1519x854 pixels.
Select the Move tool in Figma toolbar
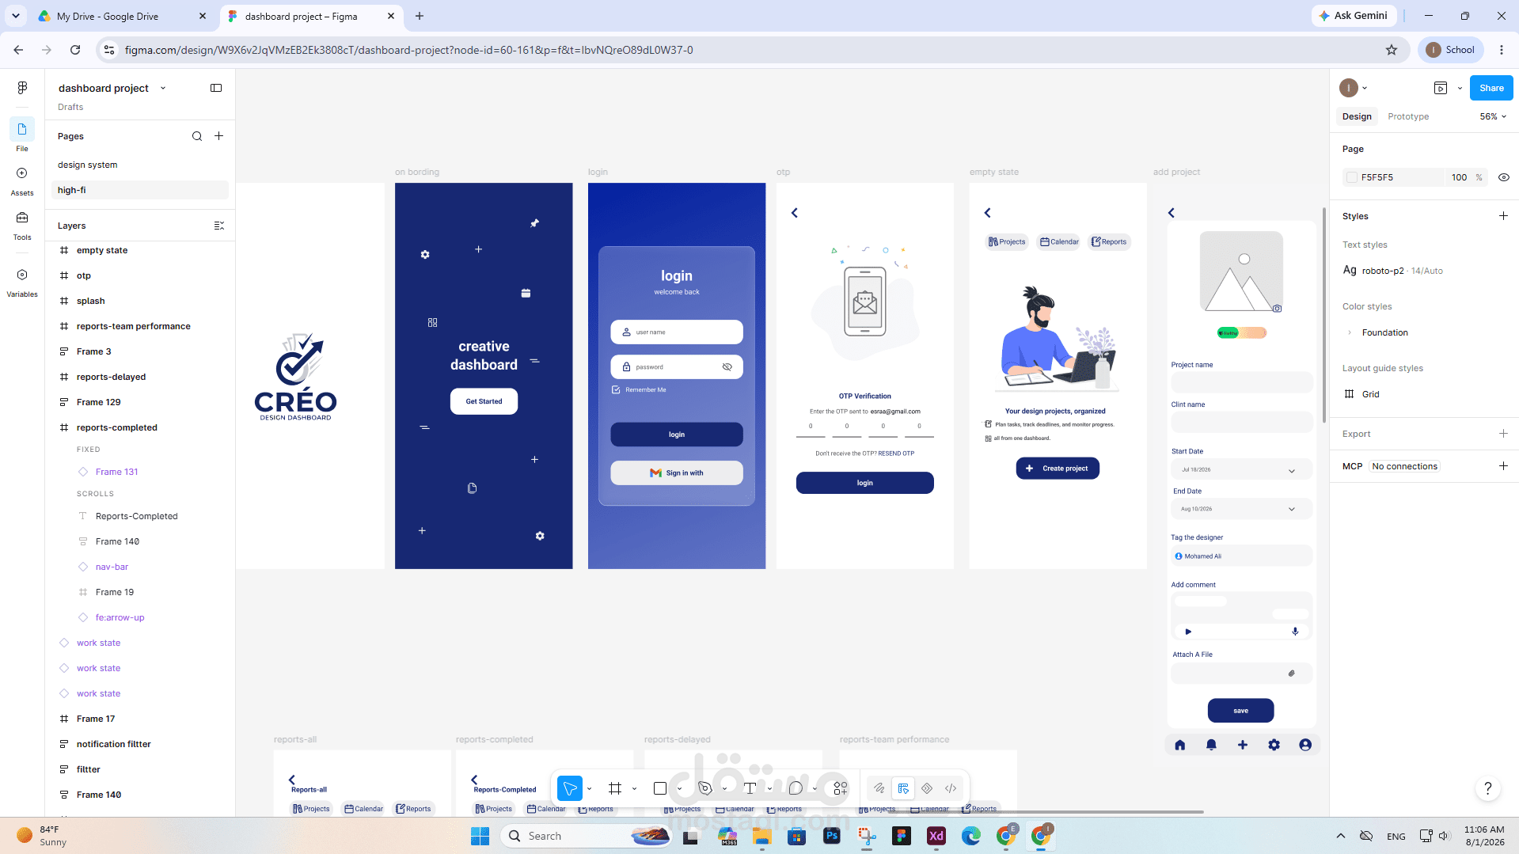pos(570,788)
